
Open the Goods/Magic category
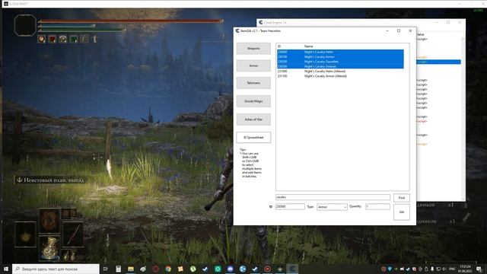click(x=253, y=101)
